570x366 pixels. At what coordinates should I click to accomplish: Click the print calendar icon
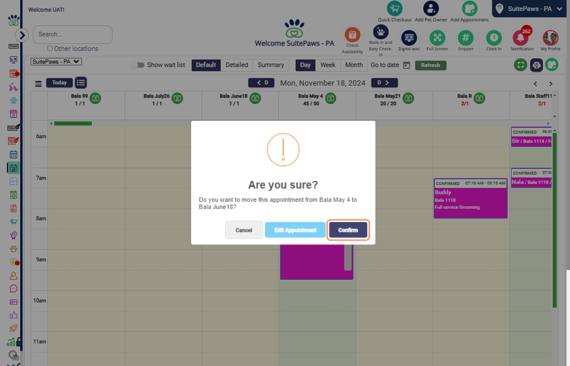pyautogui.click(x=536, y=65)
